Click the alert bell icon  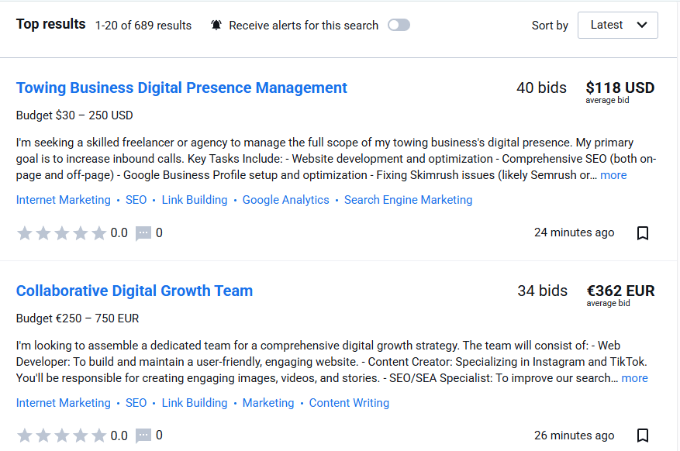pyautogui.click(x=216, y=25)
